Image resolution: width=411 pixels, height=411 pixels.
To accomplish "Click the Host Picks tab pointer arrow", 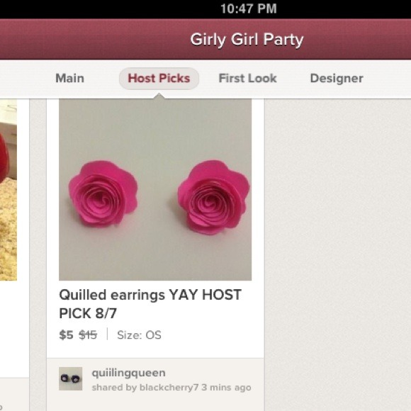I will (x=159, y=96).
